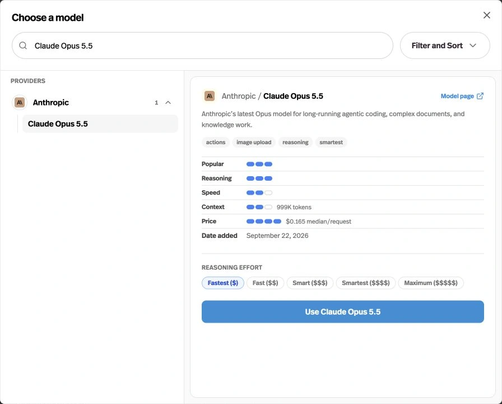Collapse the Anthropic provider group

point(168,102)
